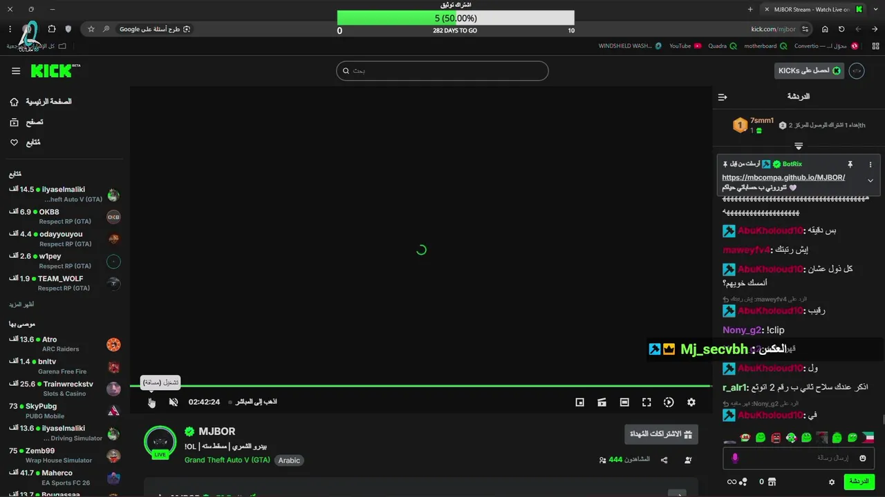Open the mbcompa.github.io/MJBOR link

tap(783, 177)
